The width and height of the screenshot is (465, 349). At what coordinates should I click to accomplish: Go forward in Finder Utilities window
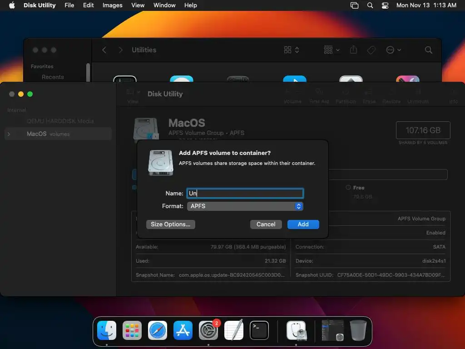[120, 50]
